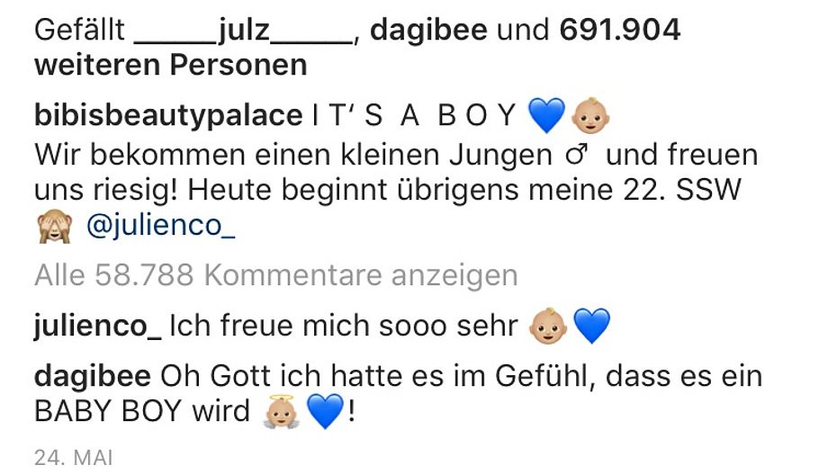Open dagibee's profile from the likes line
Screen dimensions: 819x474
[429, 31]
